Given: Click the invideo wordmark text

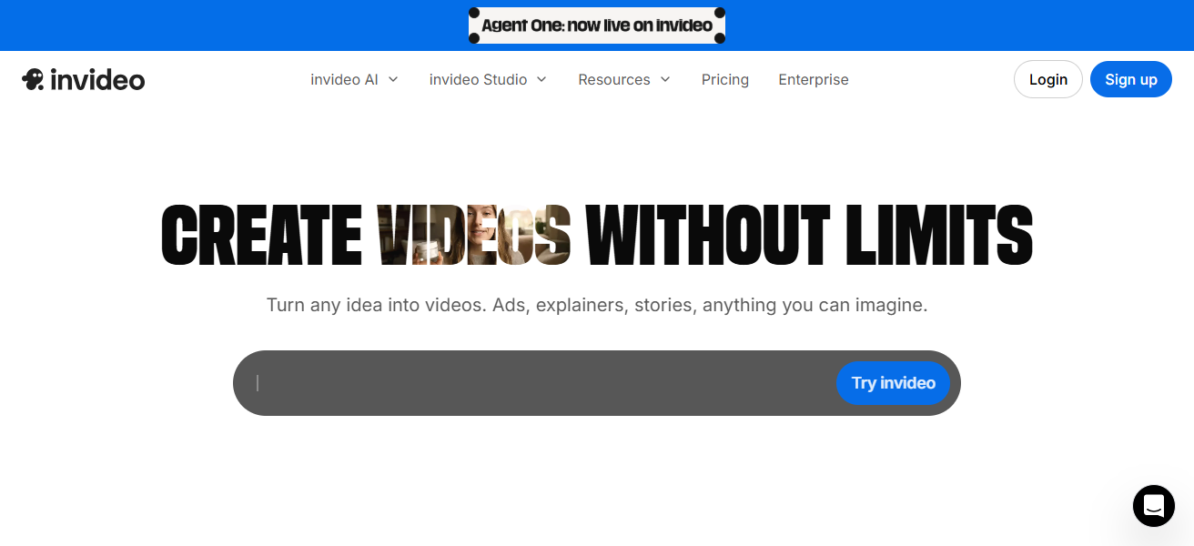Looking at the screenshot, I should tap(97, 79).
